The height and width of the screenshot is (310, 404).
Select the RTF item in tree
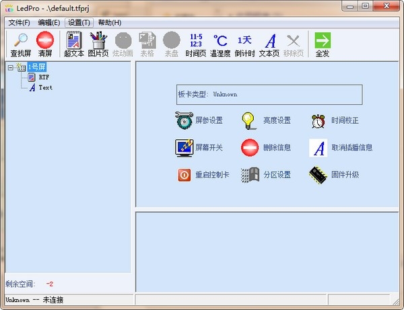coord(43,77)
